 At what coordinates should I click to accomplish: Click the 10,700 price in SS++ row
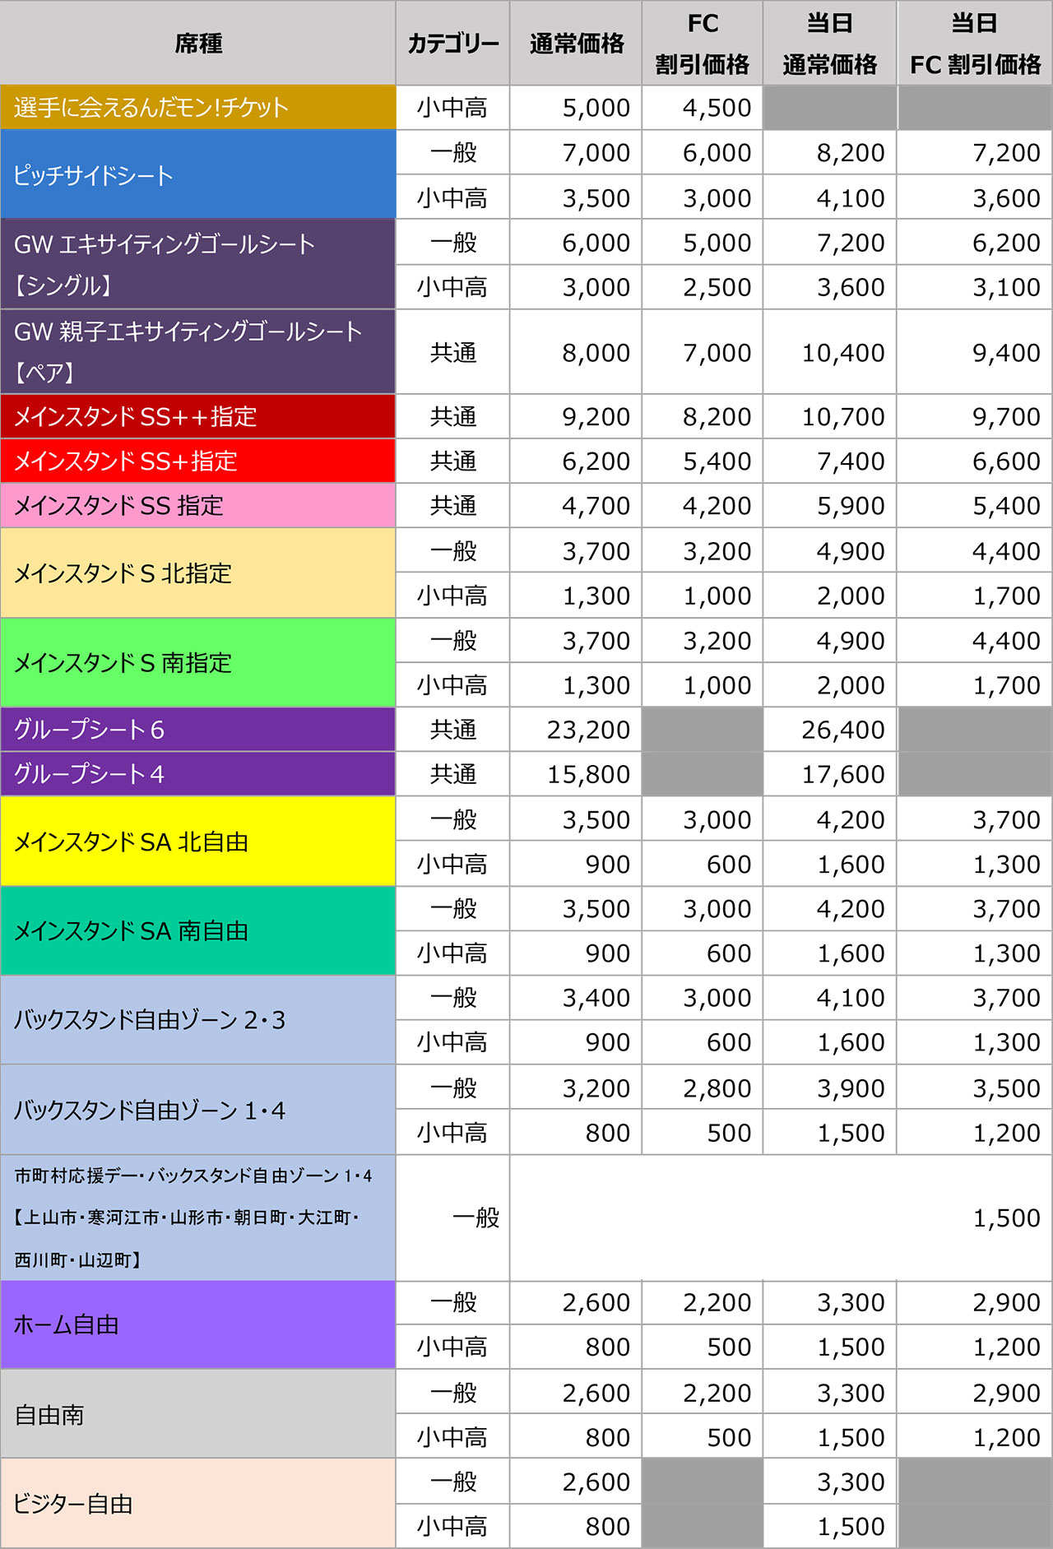click(830, 417)
